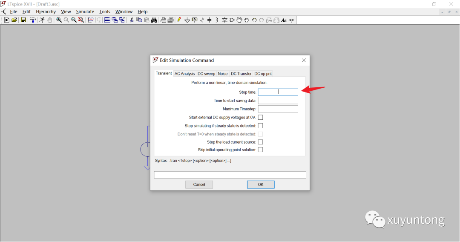Image resolution: width=460 pixels, height=242 pixels.
Task: Click the Print printer icon
Action: pyautogui.click(x=170, y=20)
